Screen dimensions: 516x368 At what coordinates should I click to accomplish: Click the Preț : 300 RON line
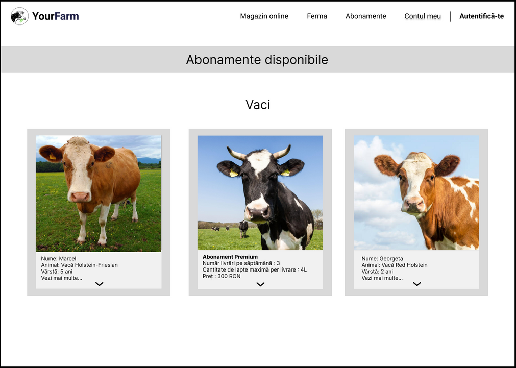tap(222, 276)
